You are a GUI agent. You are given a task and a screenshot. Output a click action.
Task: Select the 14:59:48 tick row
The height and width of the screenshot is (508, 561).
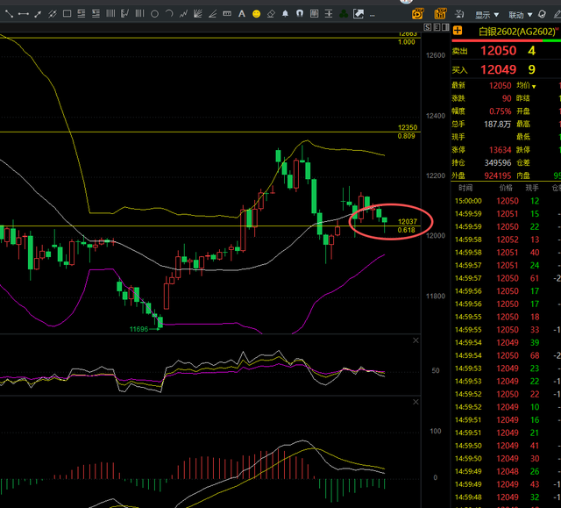click(x=506, y=497)
